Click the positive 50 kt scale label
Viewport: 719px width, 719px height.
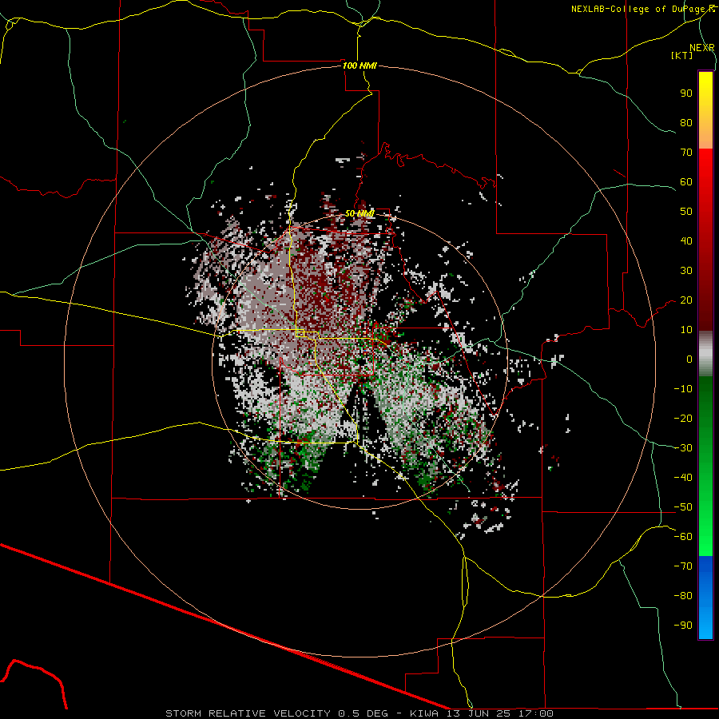[x=686, y=212]
